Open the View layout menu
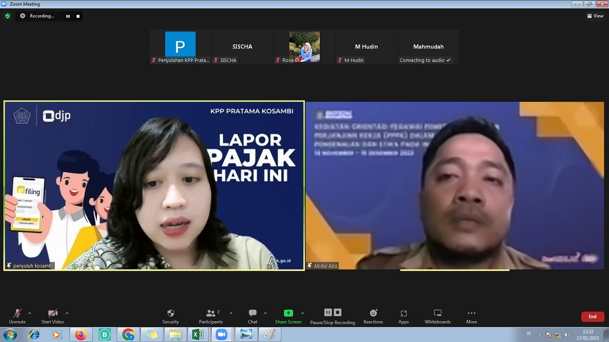The image size is (609, 342). point(595,16)
